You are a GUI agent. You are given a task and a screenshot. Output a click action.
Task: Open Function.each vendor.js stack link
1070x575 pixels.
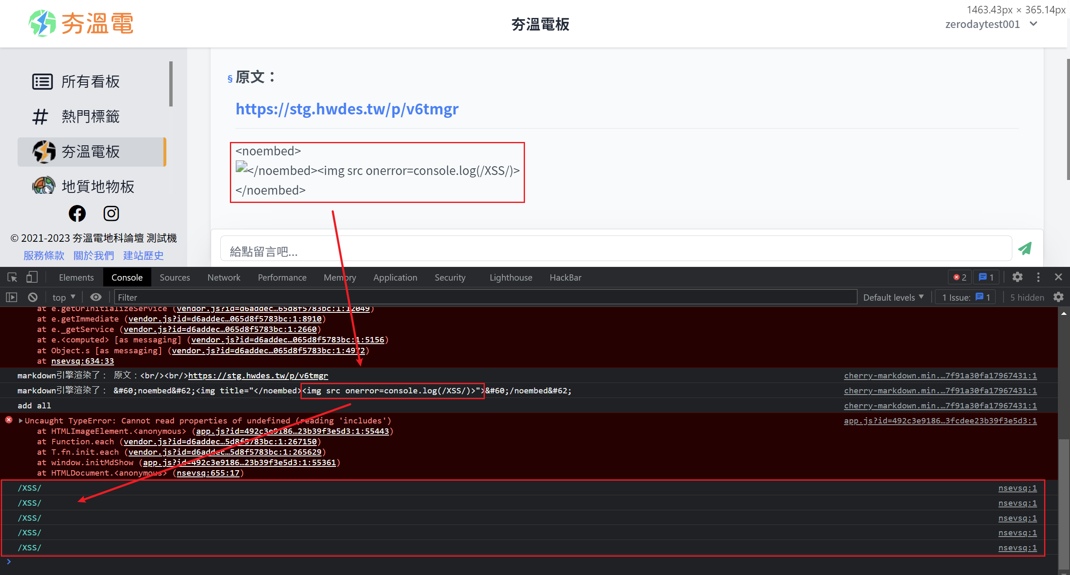tap(220, 441)
